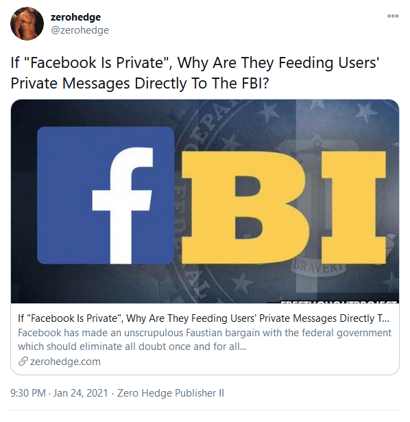
Task: Click the BRAVERY banner on the FBI seal
Action: point(319,266)
